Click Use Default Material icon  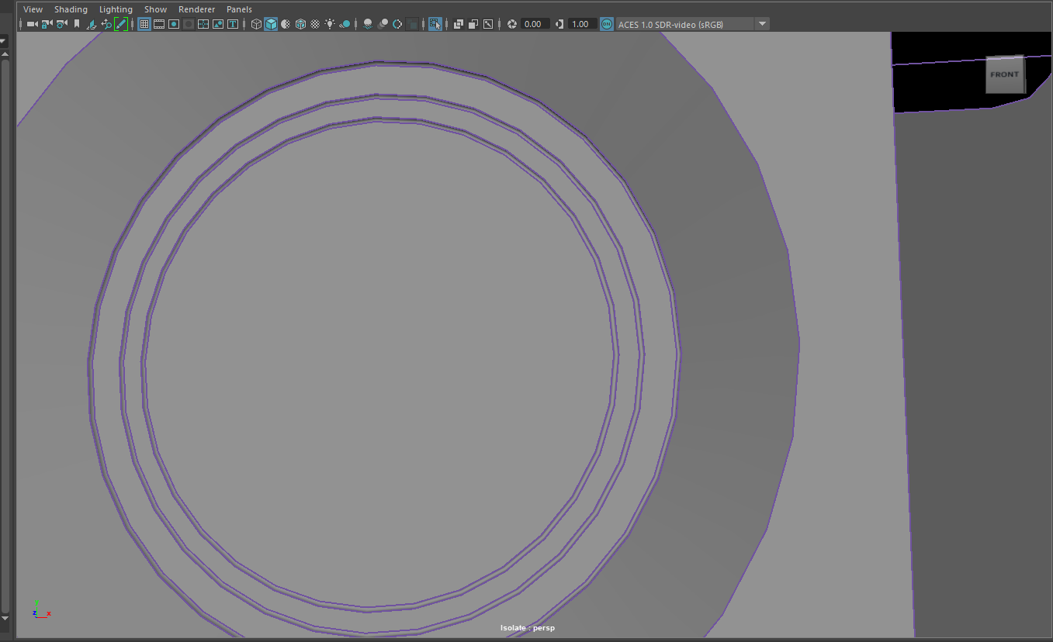[285, 24]
